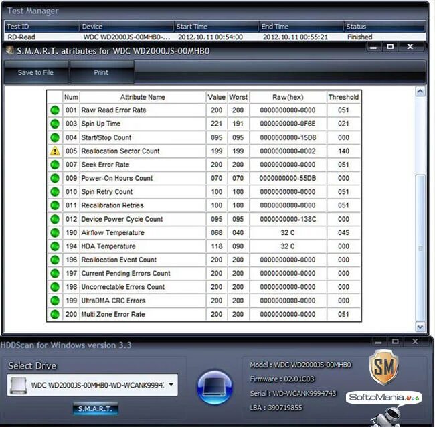Viewport: 435px width, 427px height.
Task: Click the Threshold column header
Action: click(x=343, y=97)
